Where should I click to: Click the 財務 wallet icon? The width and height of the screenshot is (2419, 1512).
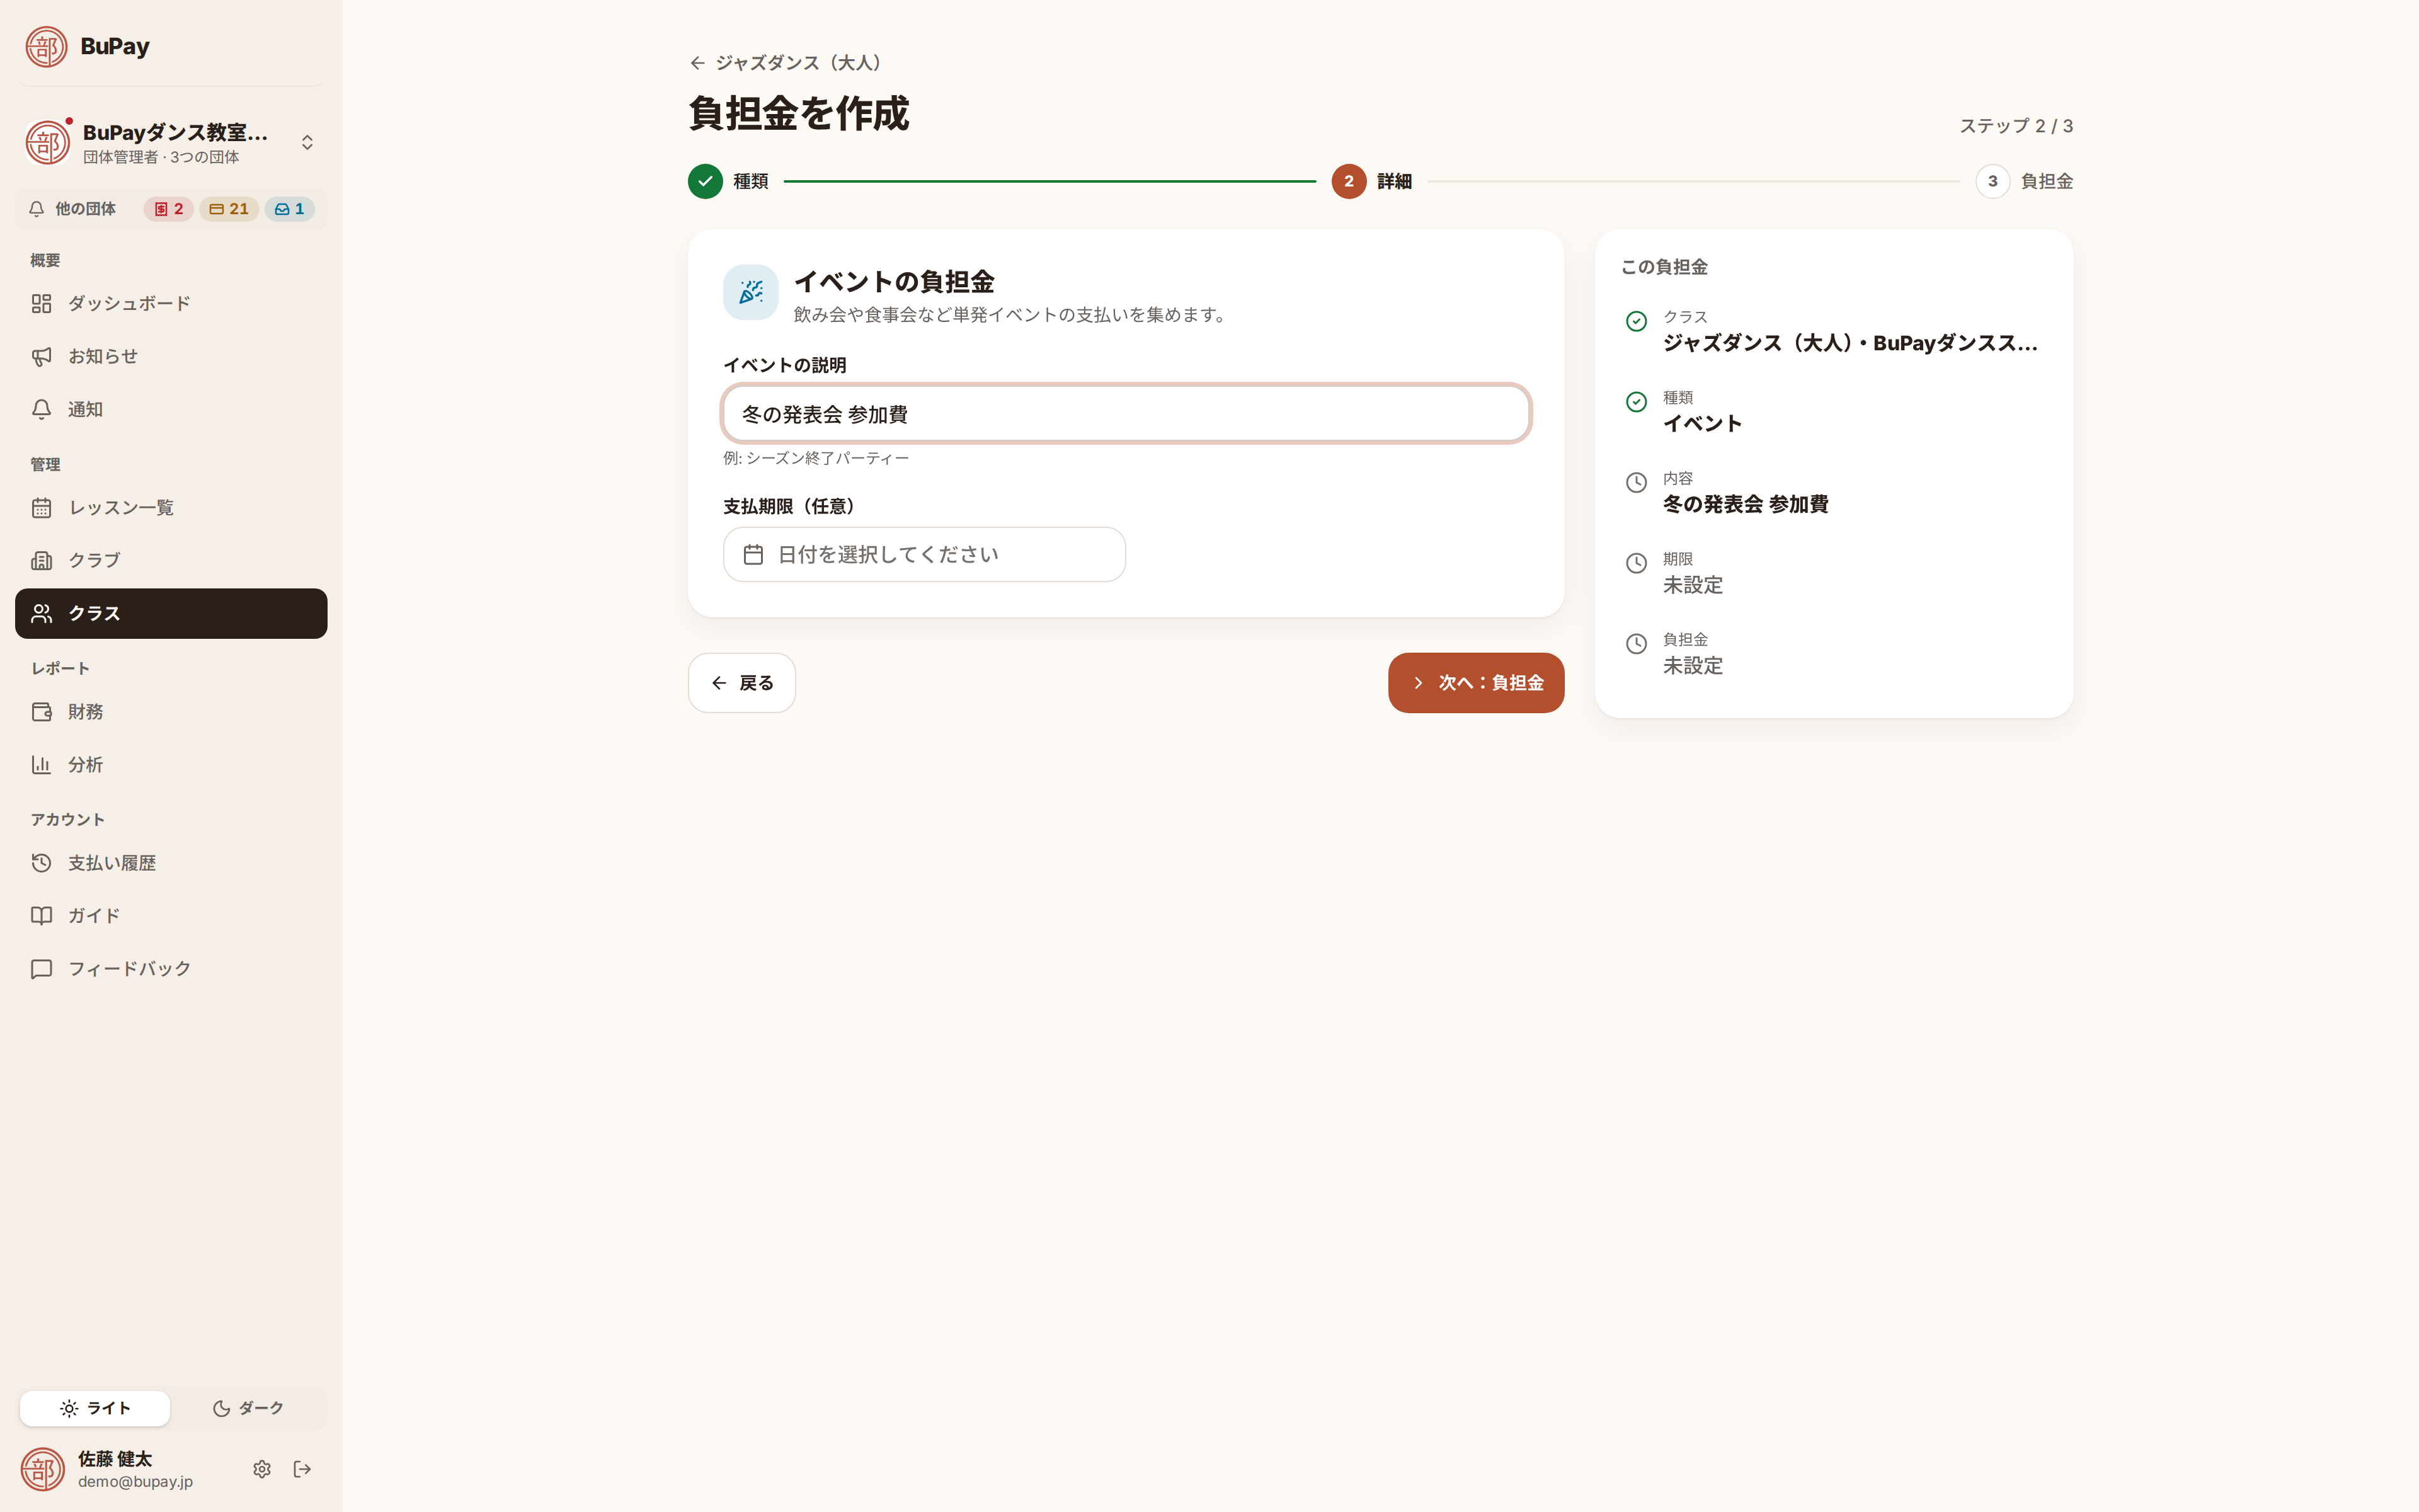[42, 712]
